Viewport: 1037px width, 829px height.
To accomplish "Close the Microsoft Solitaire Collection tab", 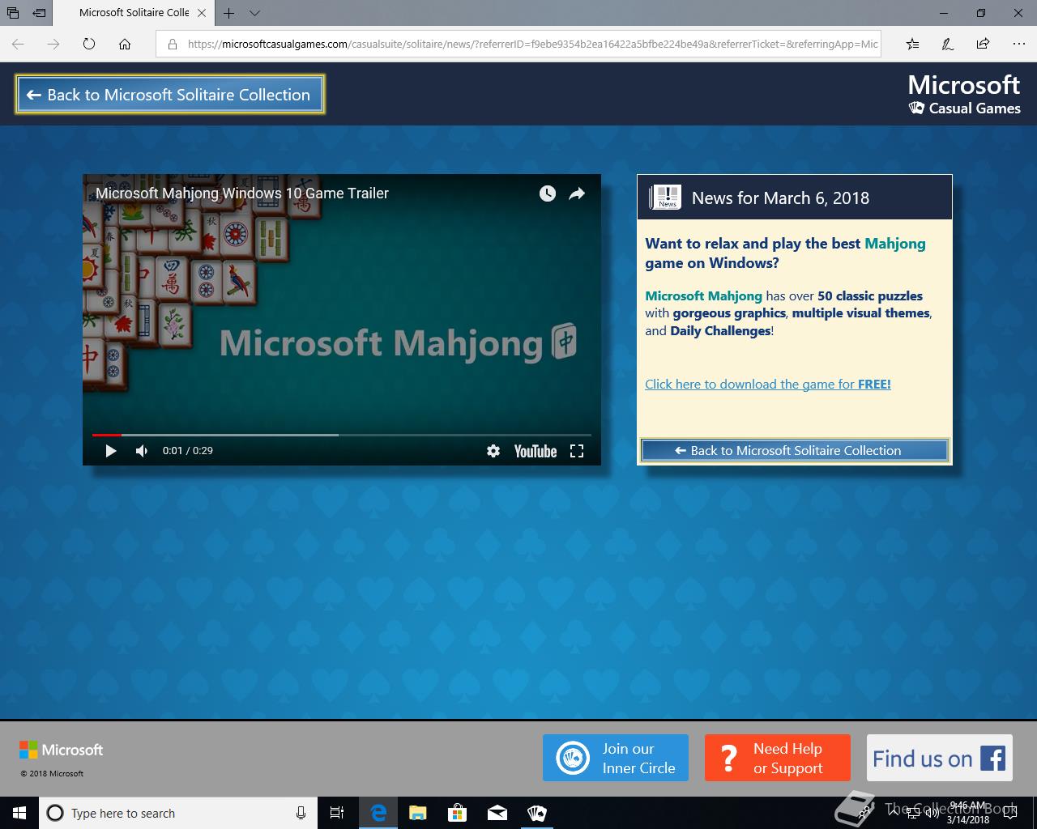I will pyautogui.click(x=202, y=13).
